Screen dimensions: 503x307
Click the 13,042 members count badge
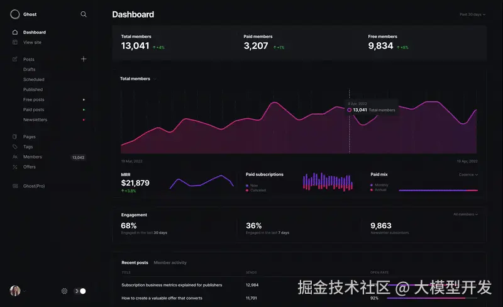pos(78,157)
